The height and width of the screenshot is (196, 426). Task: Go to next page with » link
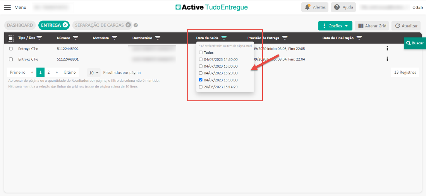[x=57, y=72]
